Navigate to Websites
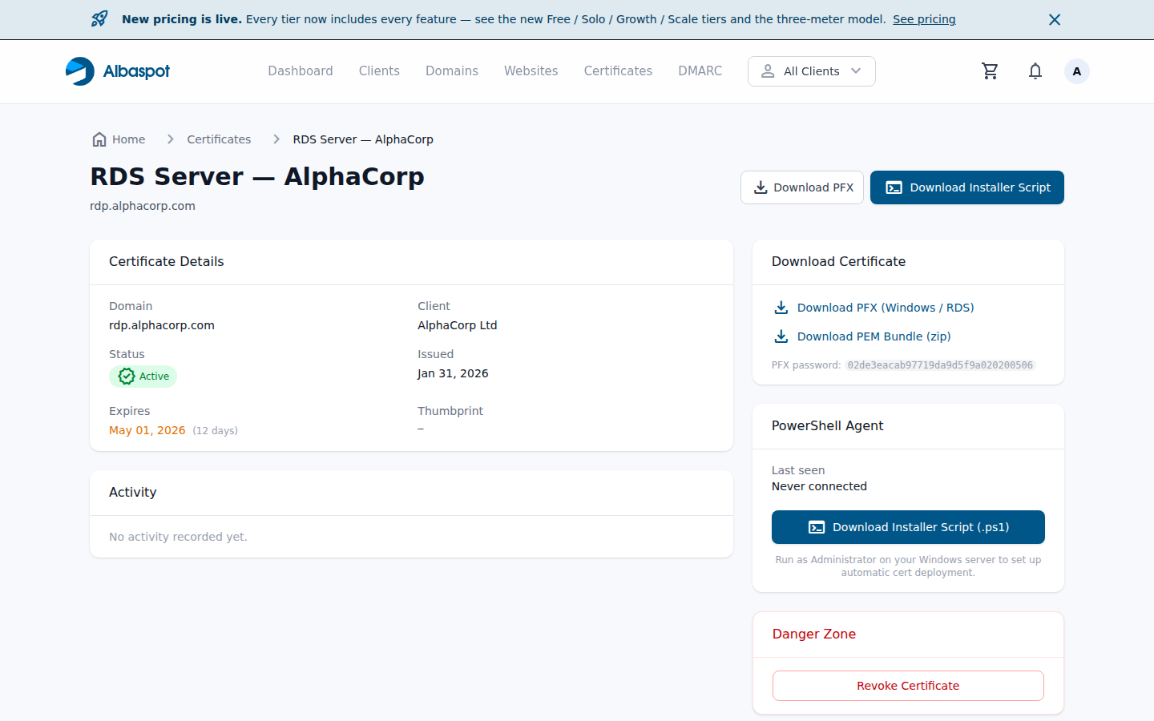Viewport: 1154px width, 721px height. [531, 71]
